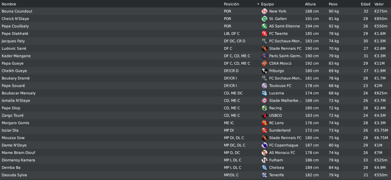Click the Chelsea club badge icon

click(x=264, y=167)
